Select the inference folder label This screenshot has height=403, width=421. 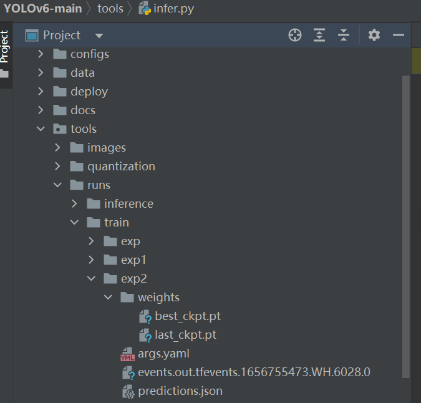(x=129, y=204)
